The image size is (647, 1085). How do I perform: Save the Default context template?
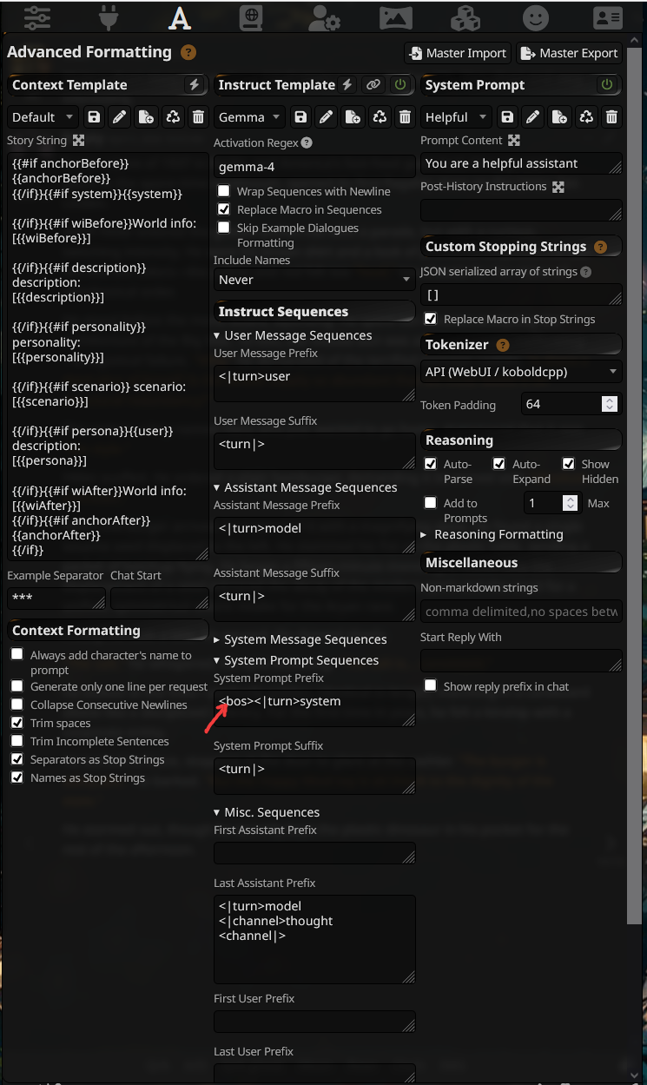coord(94,117)
